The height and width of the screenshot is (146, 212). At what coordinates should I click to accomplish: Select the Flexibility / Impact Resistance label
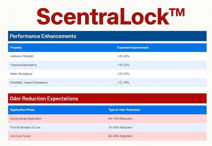29,82
